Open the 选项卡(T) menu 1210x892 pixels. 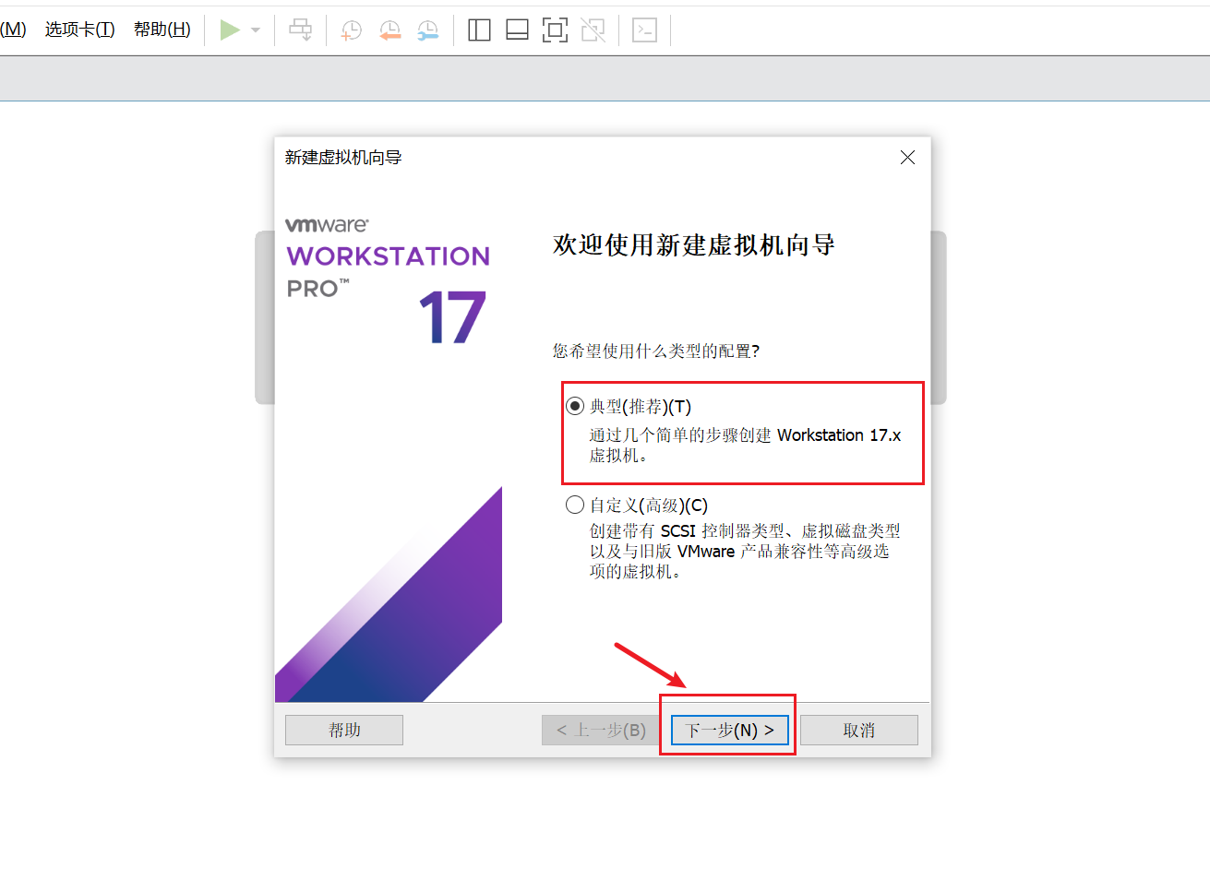tap(80, 30)
